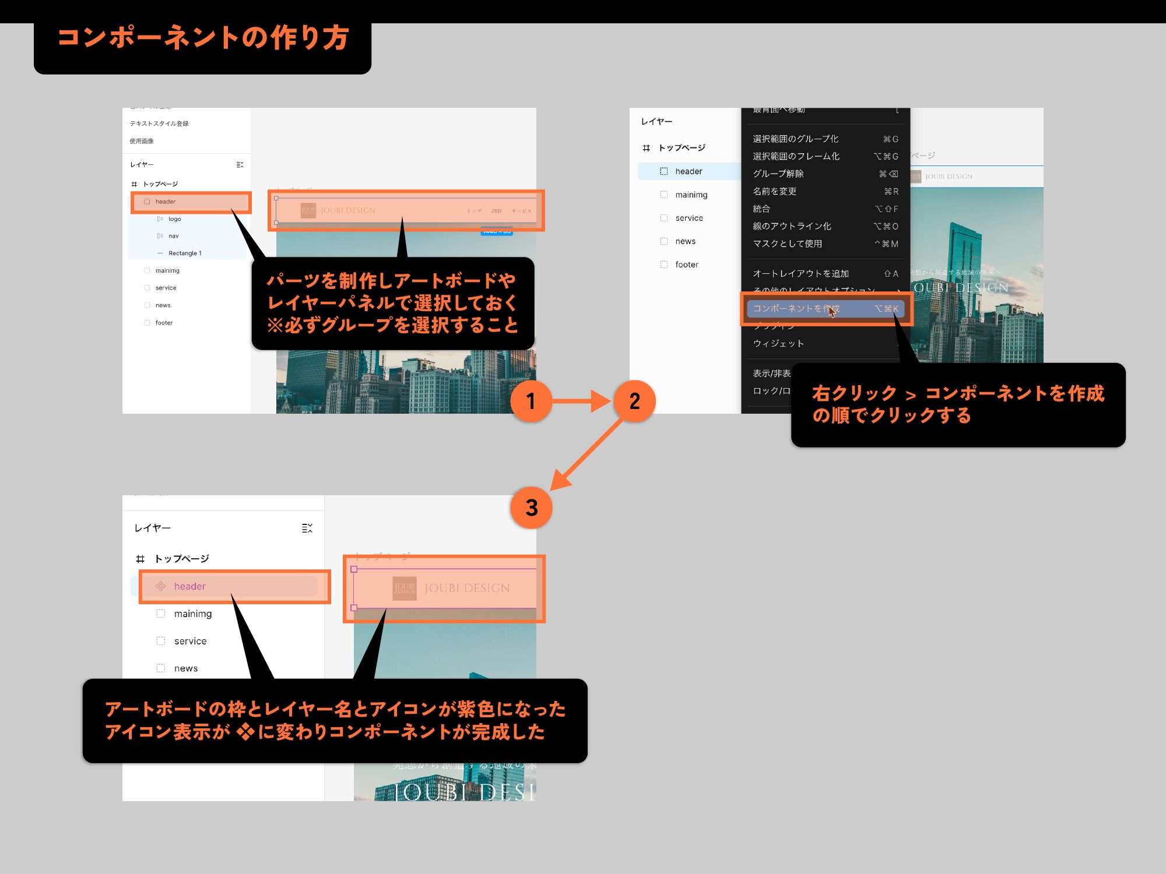Select the logo layer
This screenshot has width=1166, height=874.
[x=188, y=219]
